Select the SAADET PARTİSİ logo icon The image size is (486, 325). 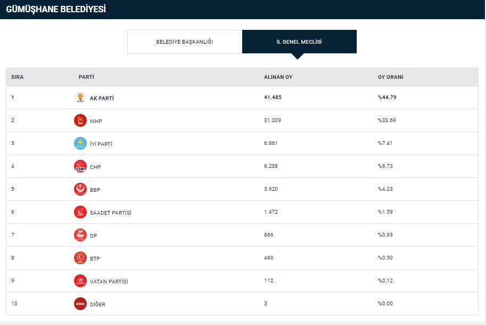80,212
